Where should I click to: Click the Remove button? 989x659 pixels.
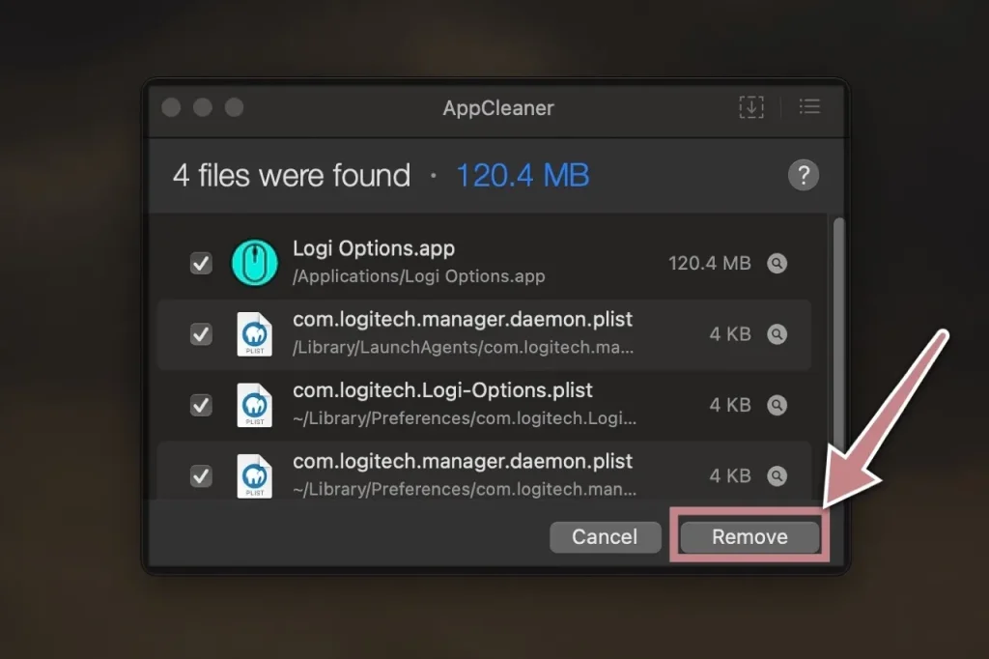point(749,536)
